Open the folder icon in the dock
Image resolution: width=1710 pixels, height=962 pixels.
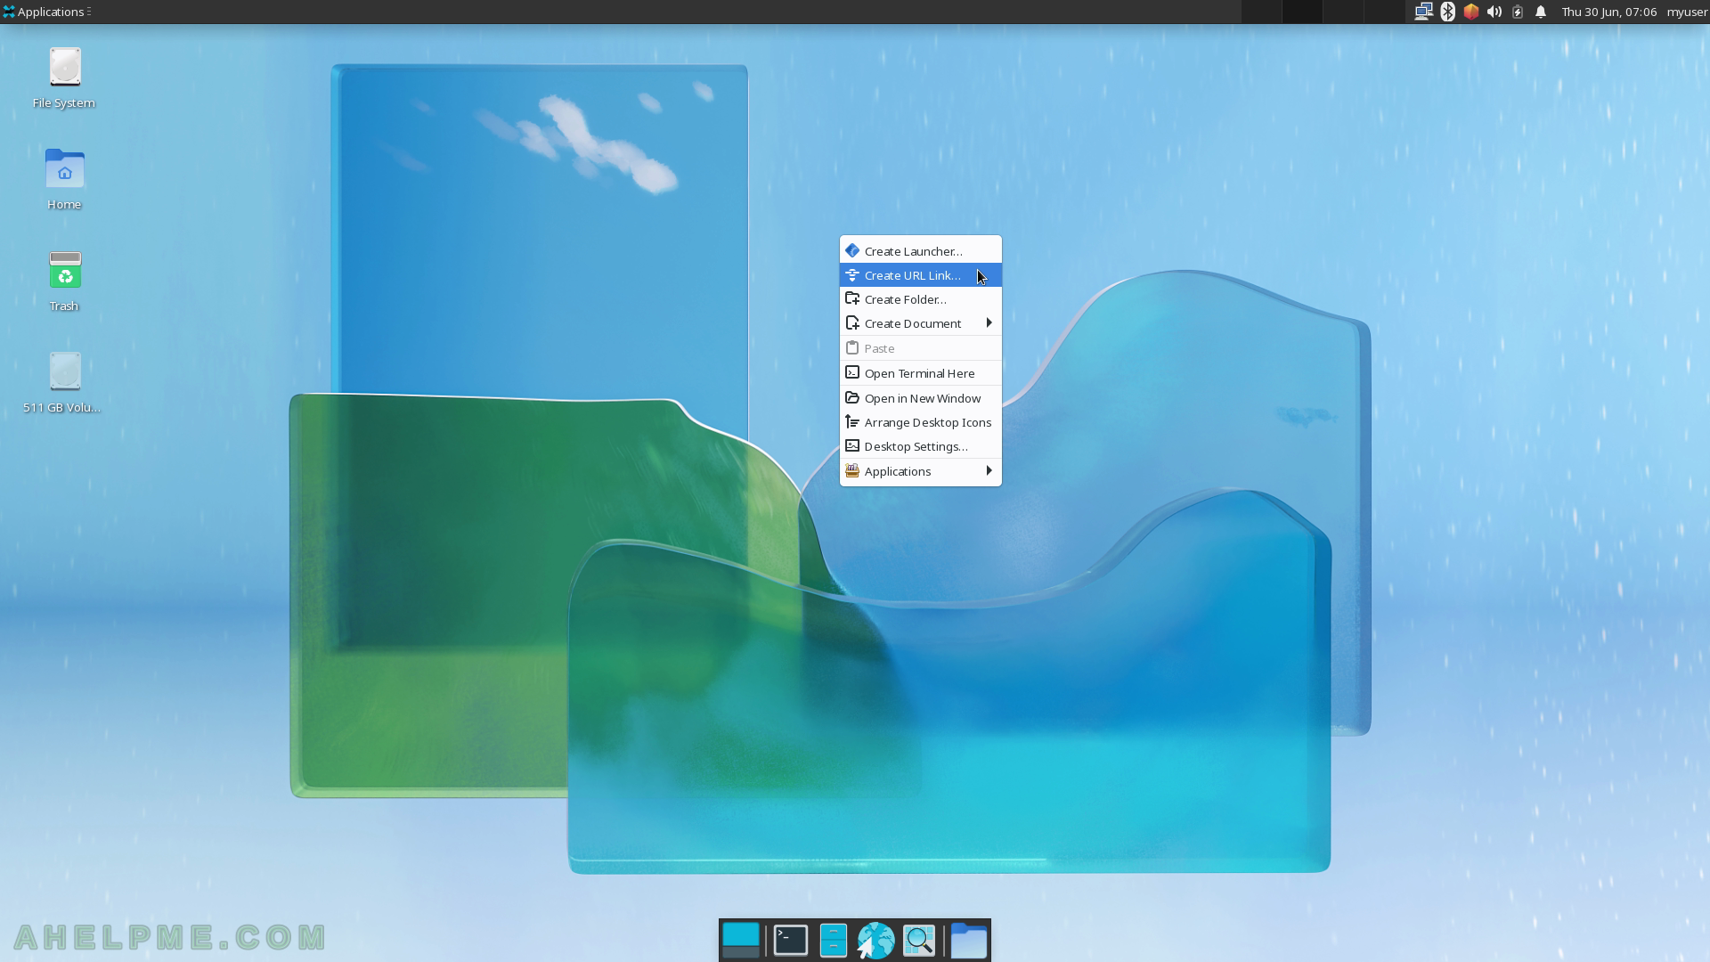[969, 941]
